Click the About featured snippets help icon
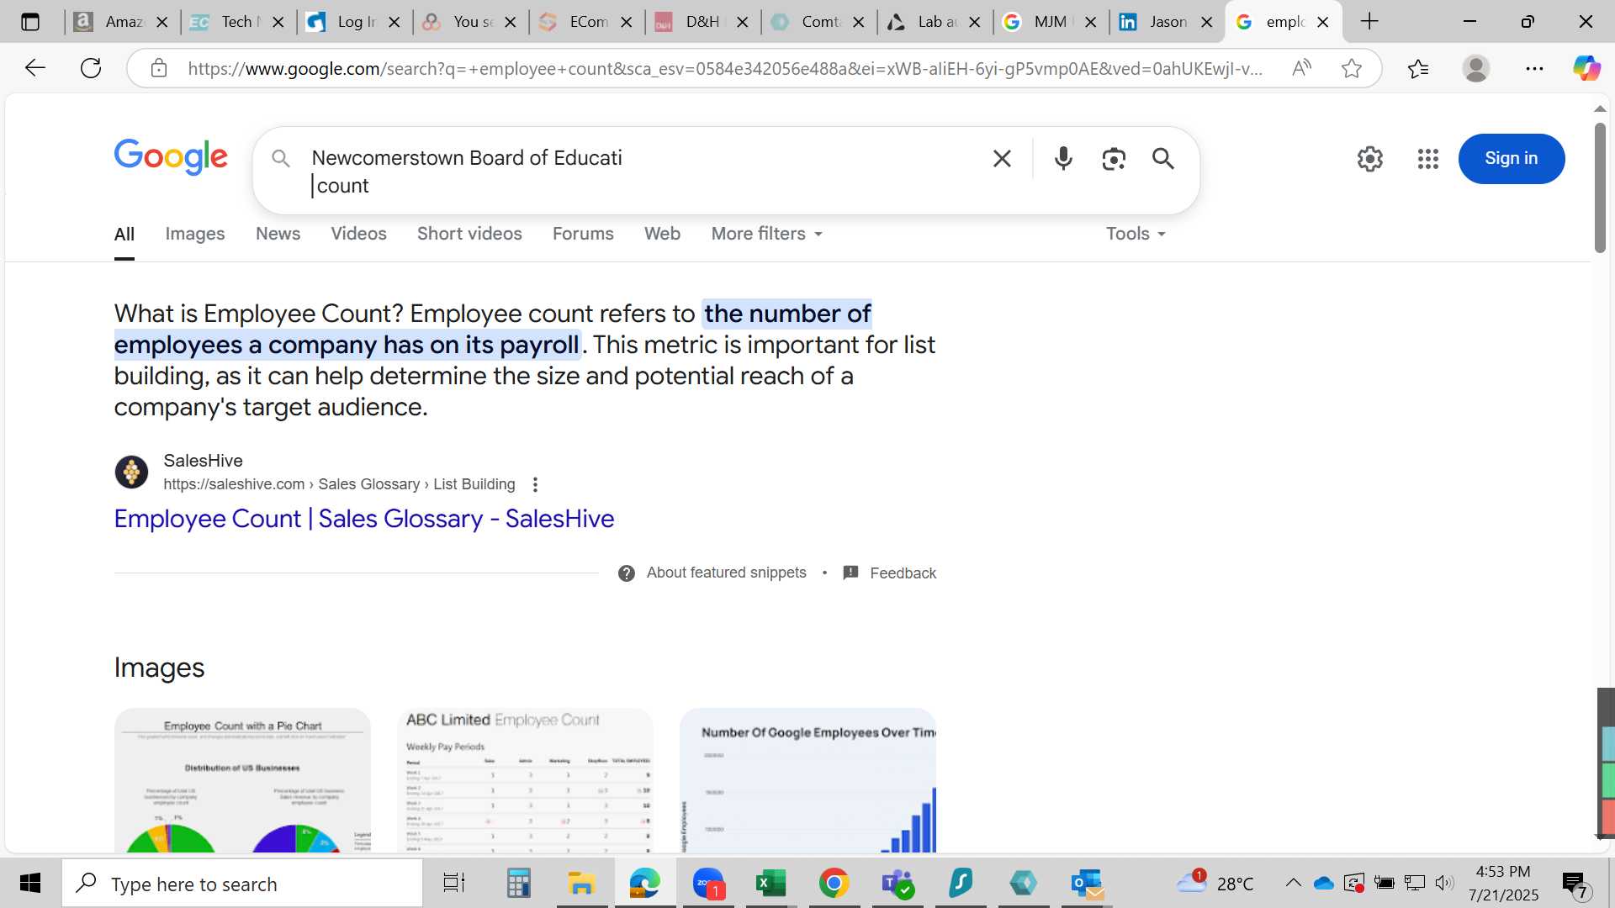Image resolution: width=1615 pixels, height=908 pixels. [x=627, y=573]
